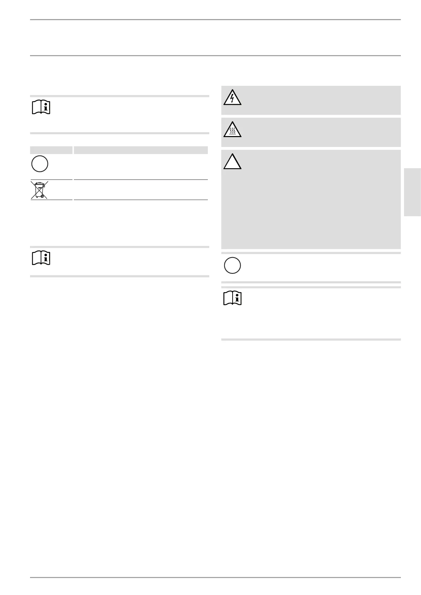The width and height of the screenshot is (421, 595).
Task: Click the hot surface warning triangle
Action: pos(232,130)
